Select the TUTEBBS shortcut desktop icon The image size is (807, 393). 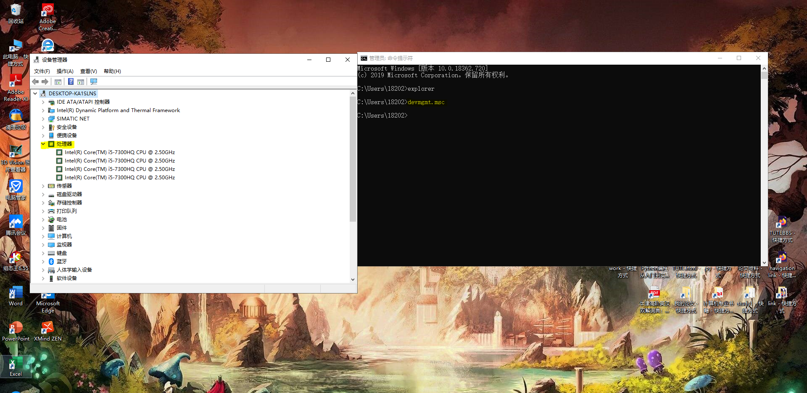[782, 229]
